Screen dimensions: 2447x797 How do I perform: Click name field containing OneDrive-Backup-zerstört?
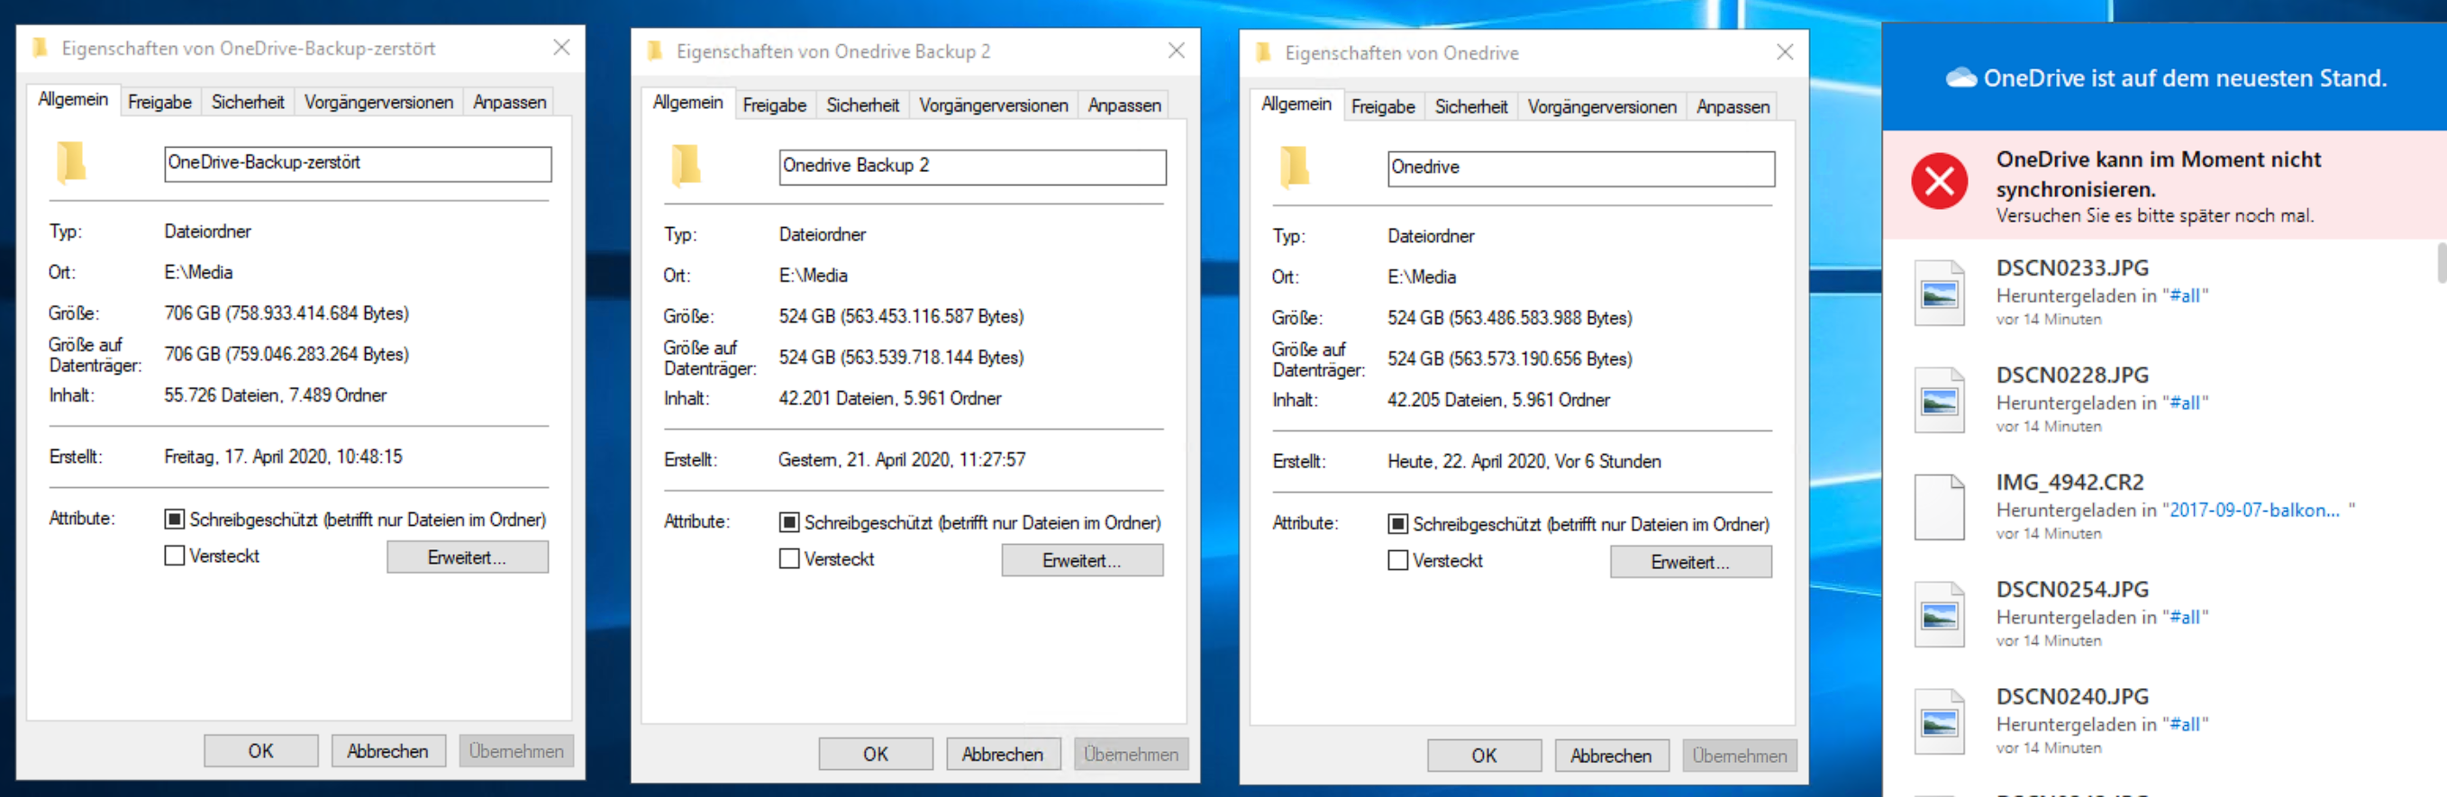pyautogui.click(x=358, y=163)
